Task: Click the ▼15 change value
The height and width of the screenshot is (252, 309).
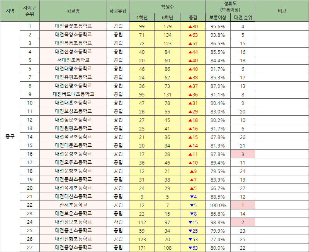Action: click(193, 222)
